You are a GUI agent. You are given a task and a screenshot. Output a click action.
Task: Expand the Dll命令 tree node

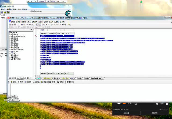10,51
